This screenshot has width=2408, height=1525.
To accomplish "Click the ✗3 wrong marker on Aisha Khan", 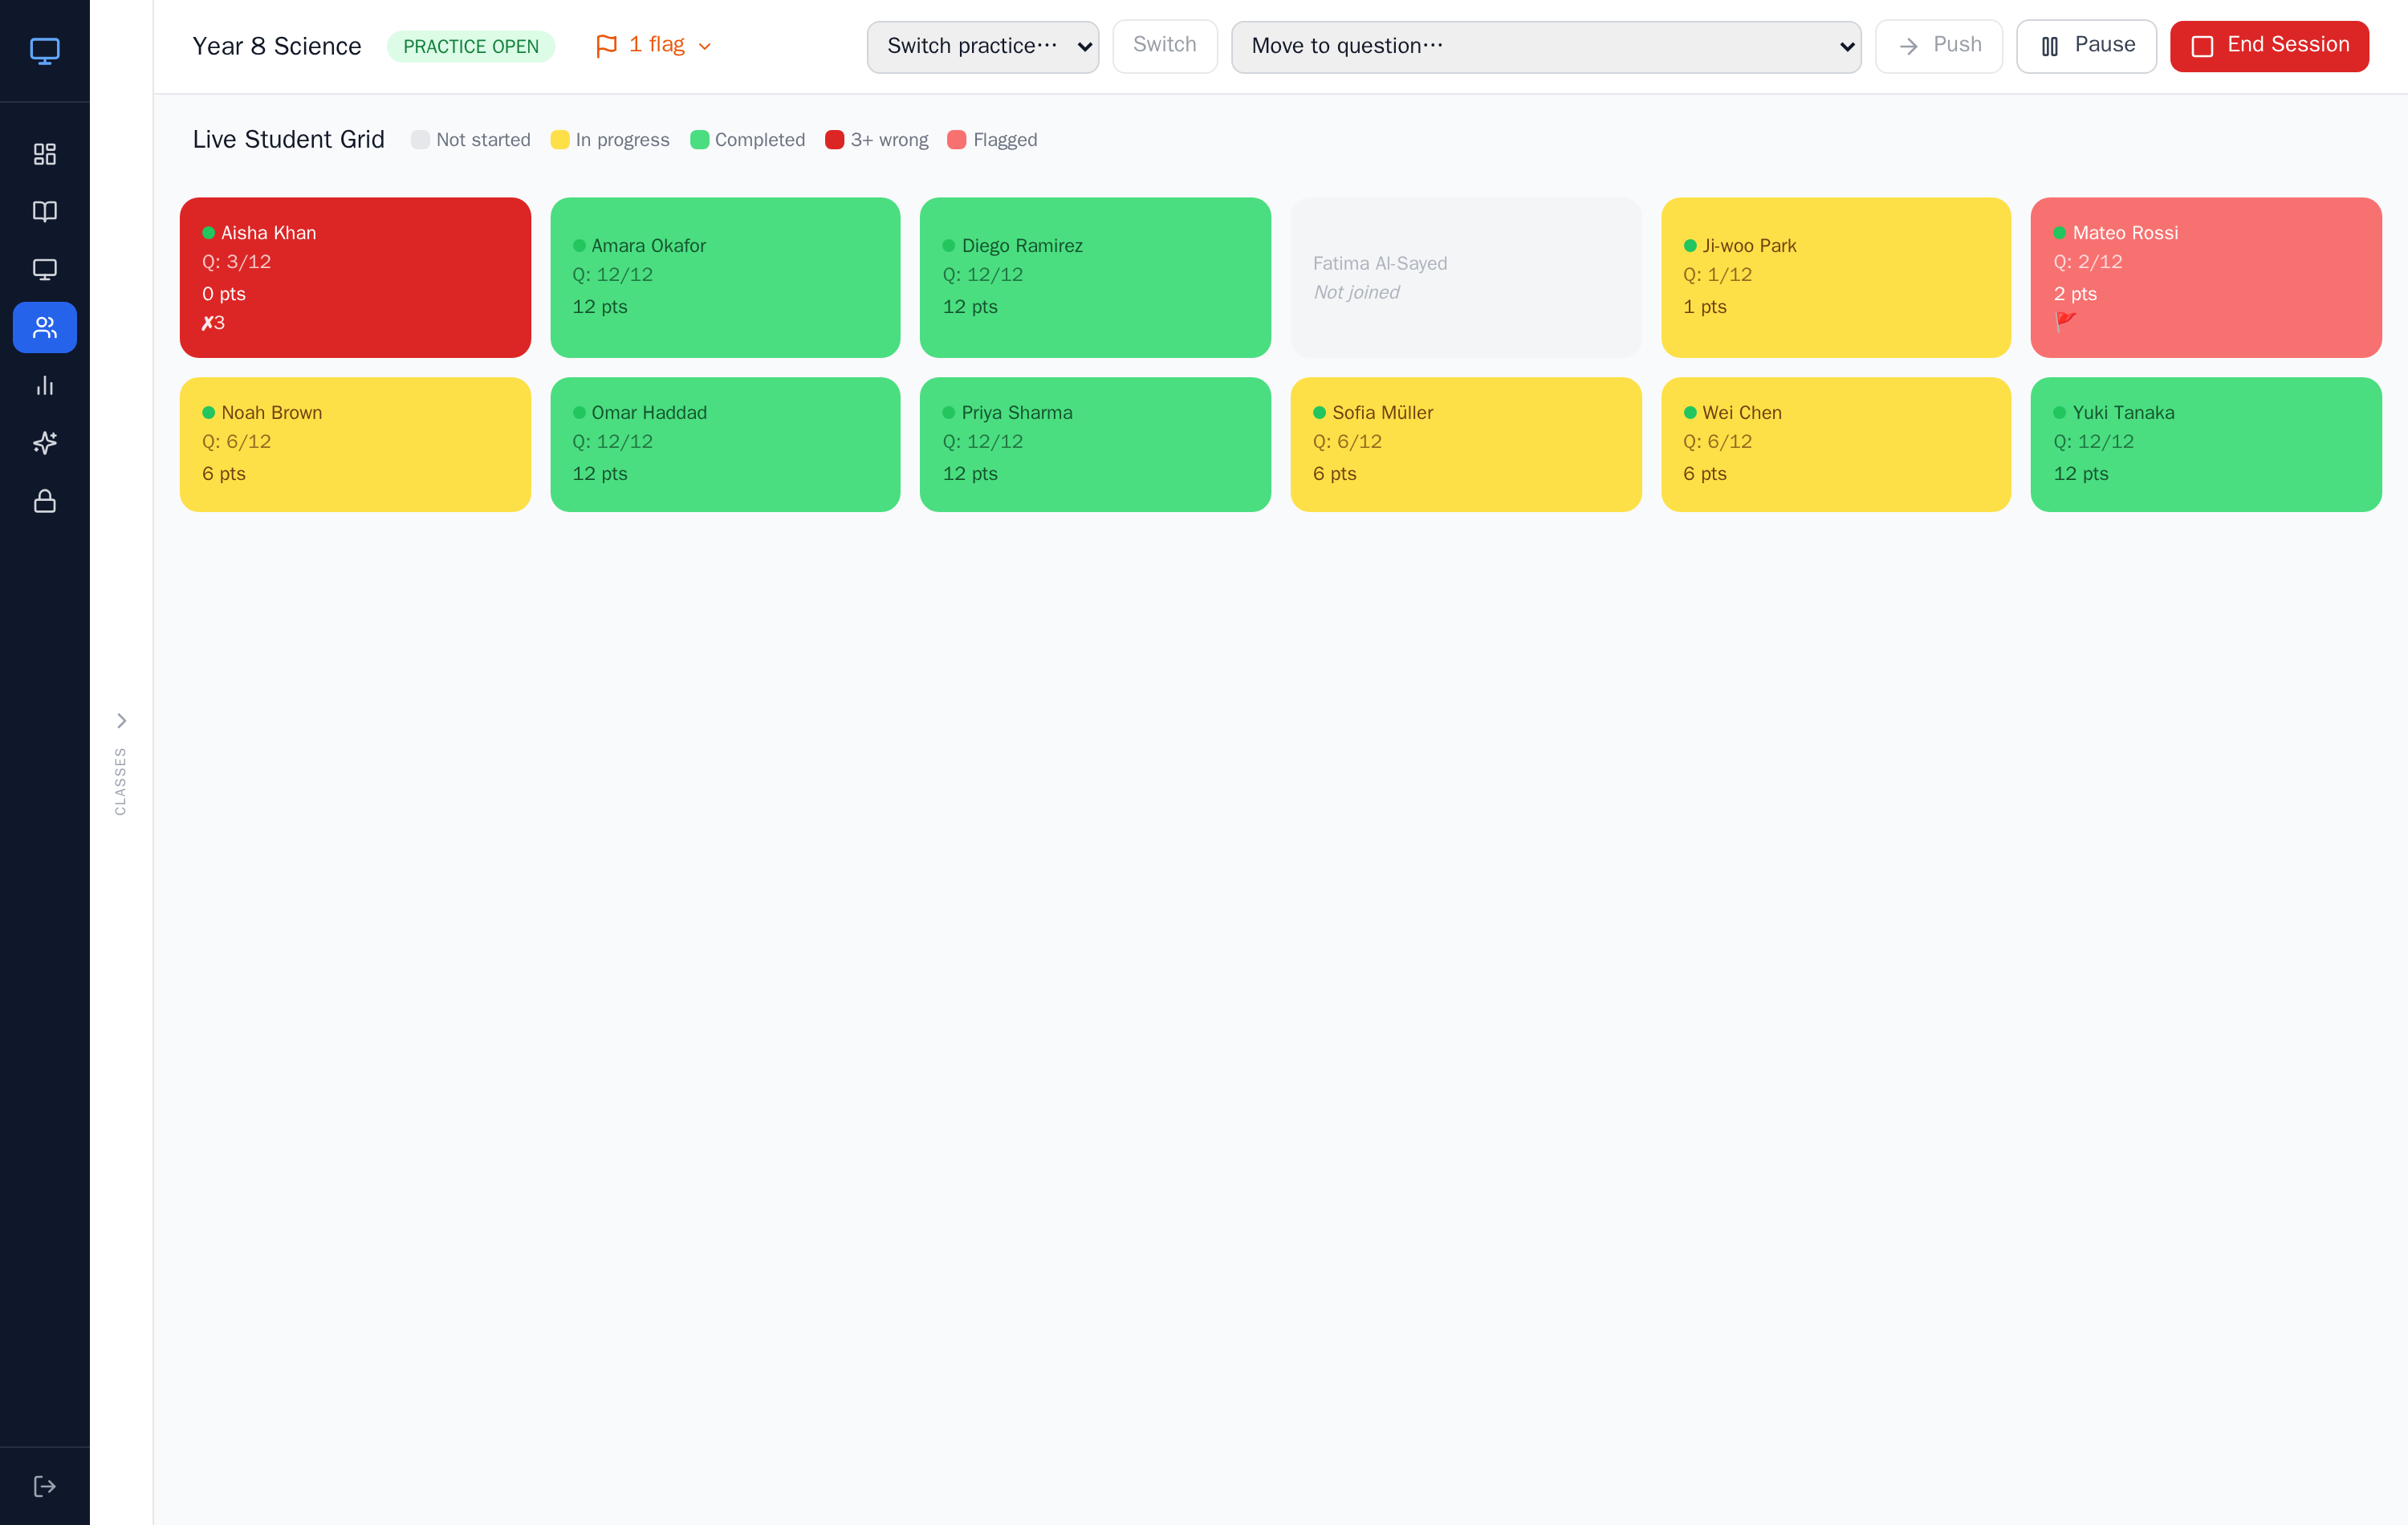I will coord(213,323).
